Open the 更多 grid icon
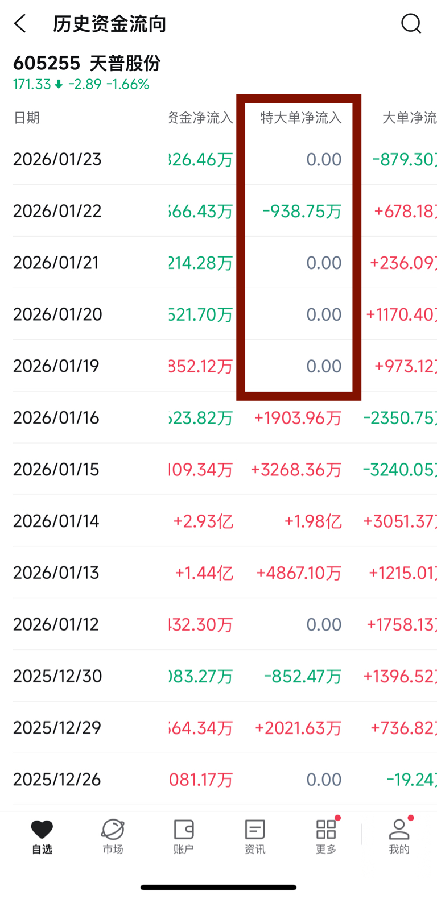Screen dimensions: 437x899 click(326, 836)
